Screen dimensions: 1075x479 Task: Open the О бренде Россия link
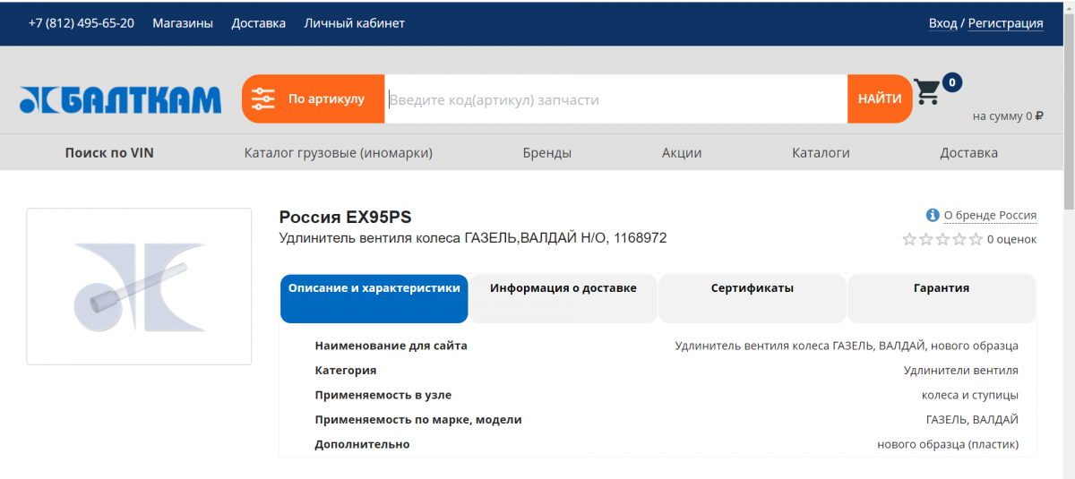(990, 215)
